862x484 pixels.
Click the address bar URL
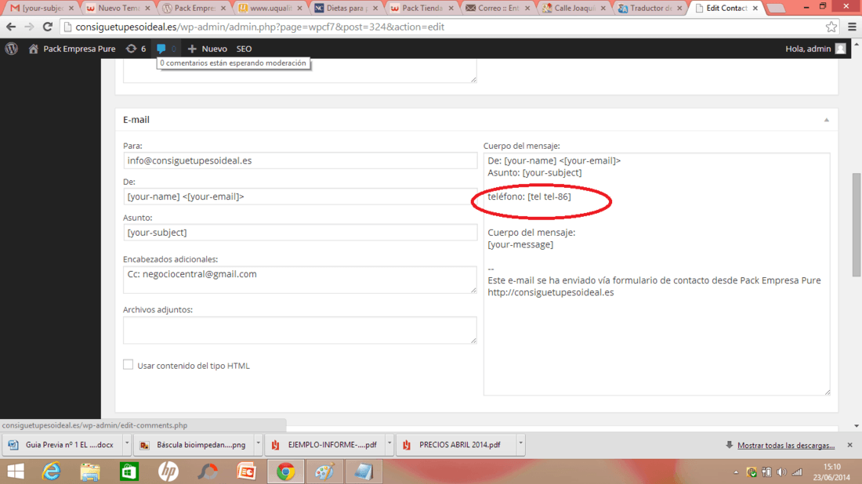(259, 27)
